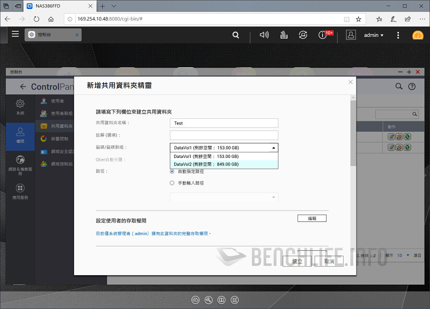The height and width of the screenshot is (309, 430).
Task: Select 手動輸入路徑 radio button
Action: [172, 183]
